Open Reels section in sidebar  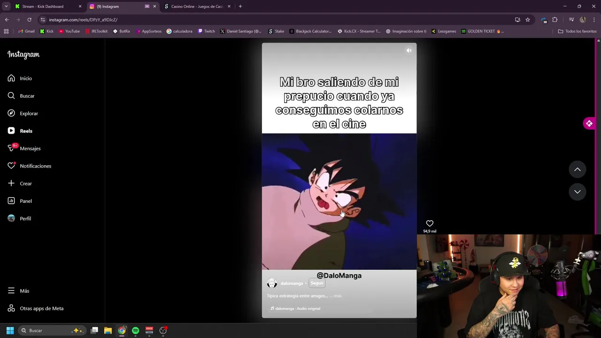pos(20,131)
